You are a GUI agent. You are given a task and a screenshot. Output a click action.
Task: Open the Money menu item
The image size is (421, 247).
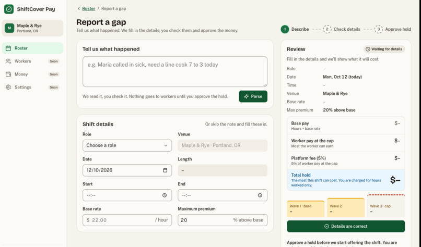coord(32,74)
